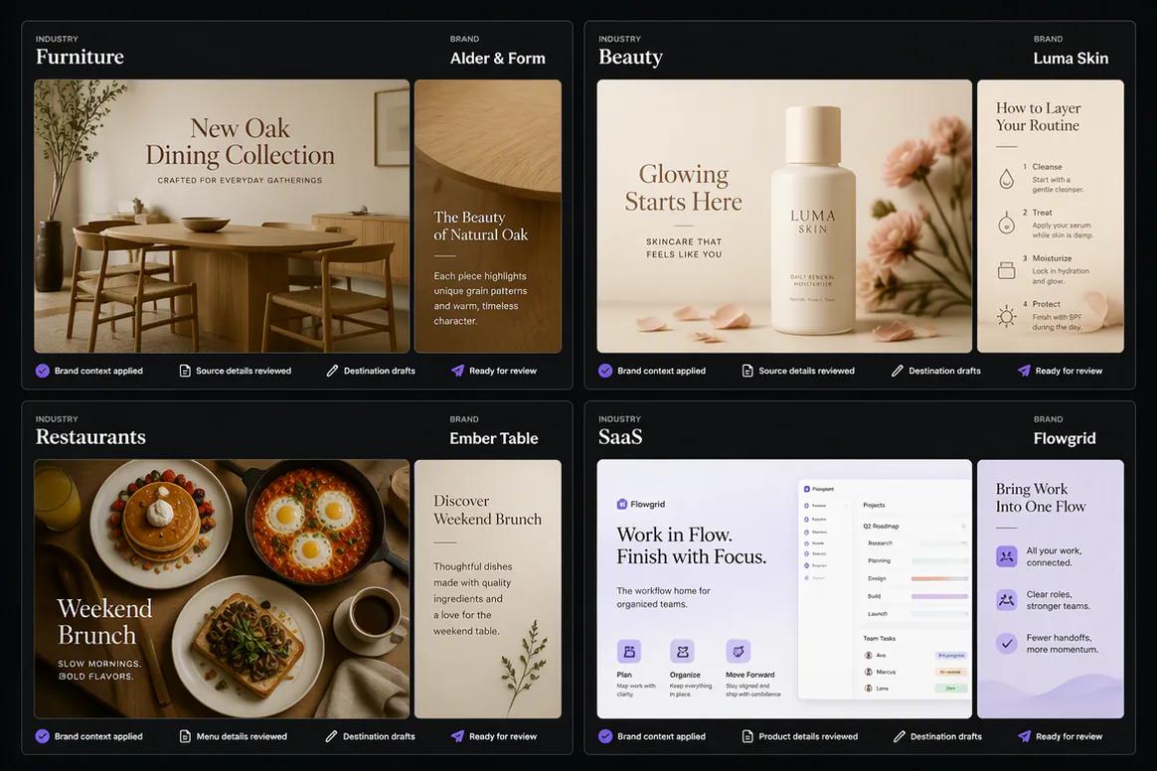Click document icon beside Menu details reviewed
Viewport: 1157px width, 771px height.
pos(185,735)
